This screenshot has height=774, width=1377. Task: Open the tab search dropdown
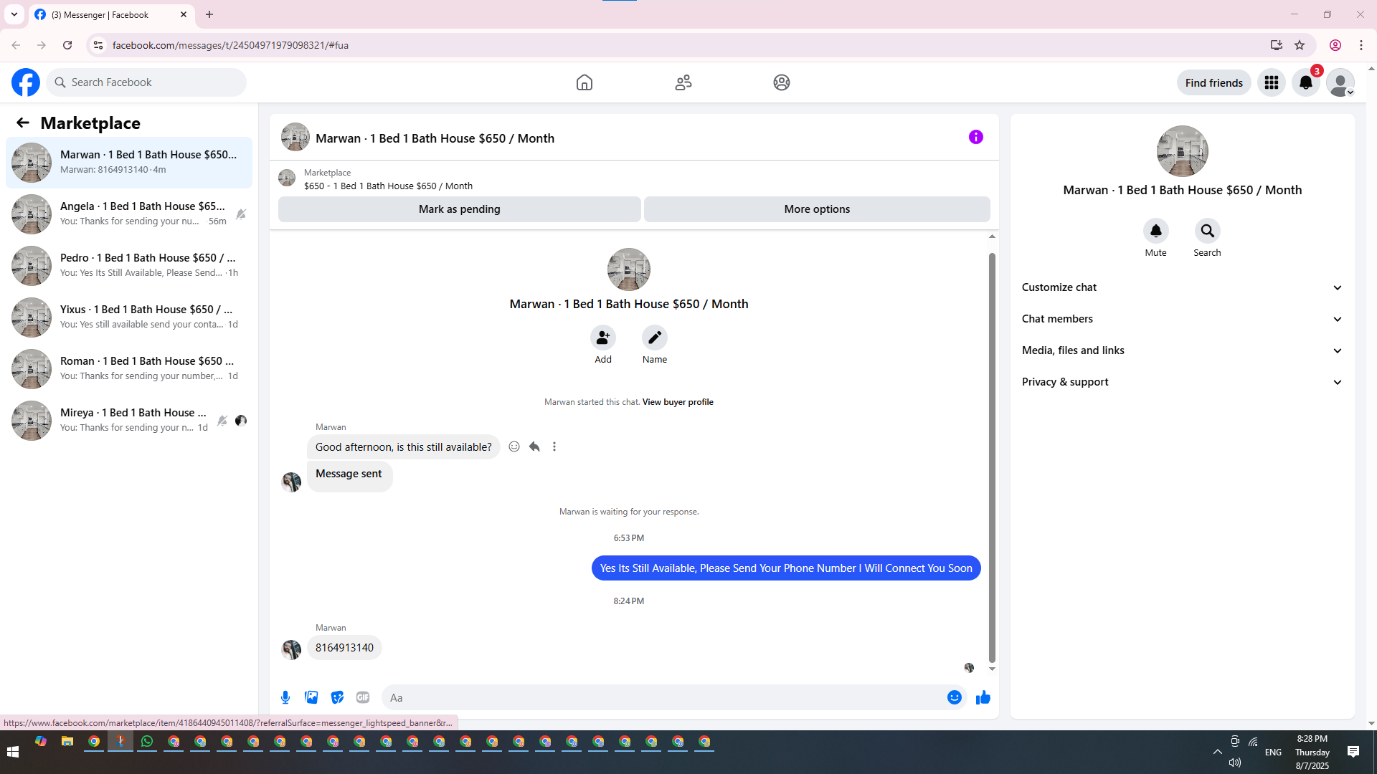pos(14,14)
